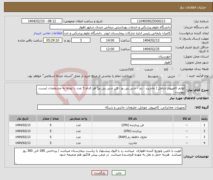Click the remaining days field showing 3
The height and width of the screenshot is (180, 213).
point(81,40)
